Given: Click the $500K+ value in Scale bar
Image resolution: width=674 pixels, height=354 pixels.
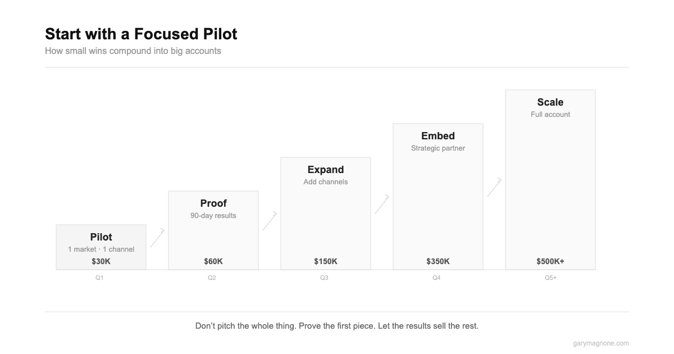Looking at the screenshot, I should click(x=550, y=261).
